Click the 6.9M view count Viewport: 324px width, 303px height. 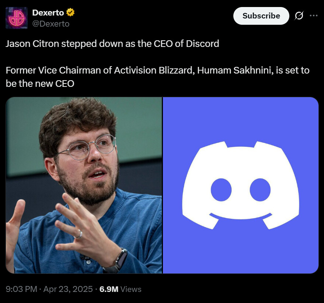pyautogui.click(x=109, y=289)
